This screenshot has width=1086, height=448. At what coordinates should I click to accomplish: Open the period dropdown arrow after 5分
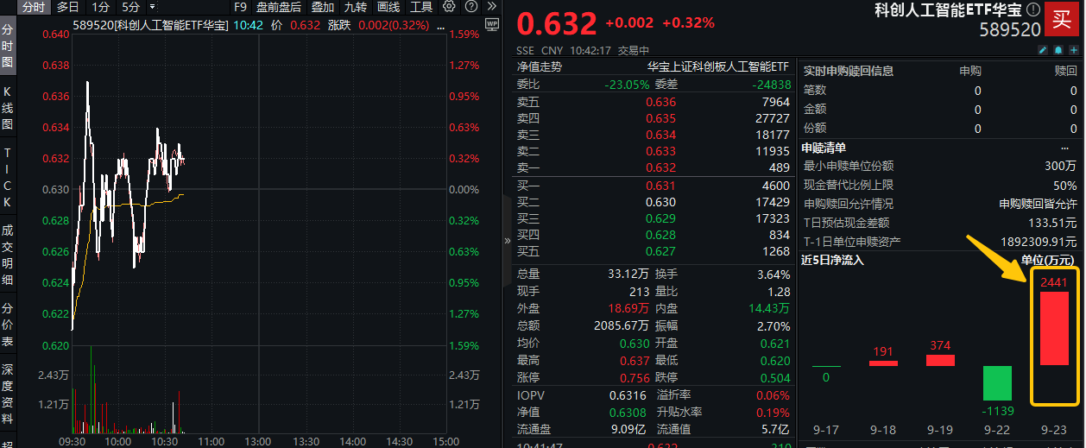pyautogui.click(x=153, y=7)
